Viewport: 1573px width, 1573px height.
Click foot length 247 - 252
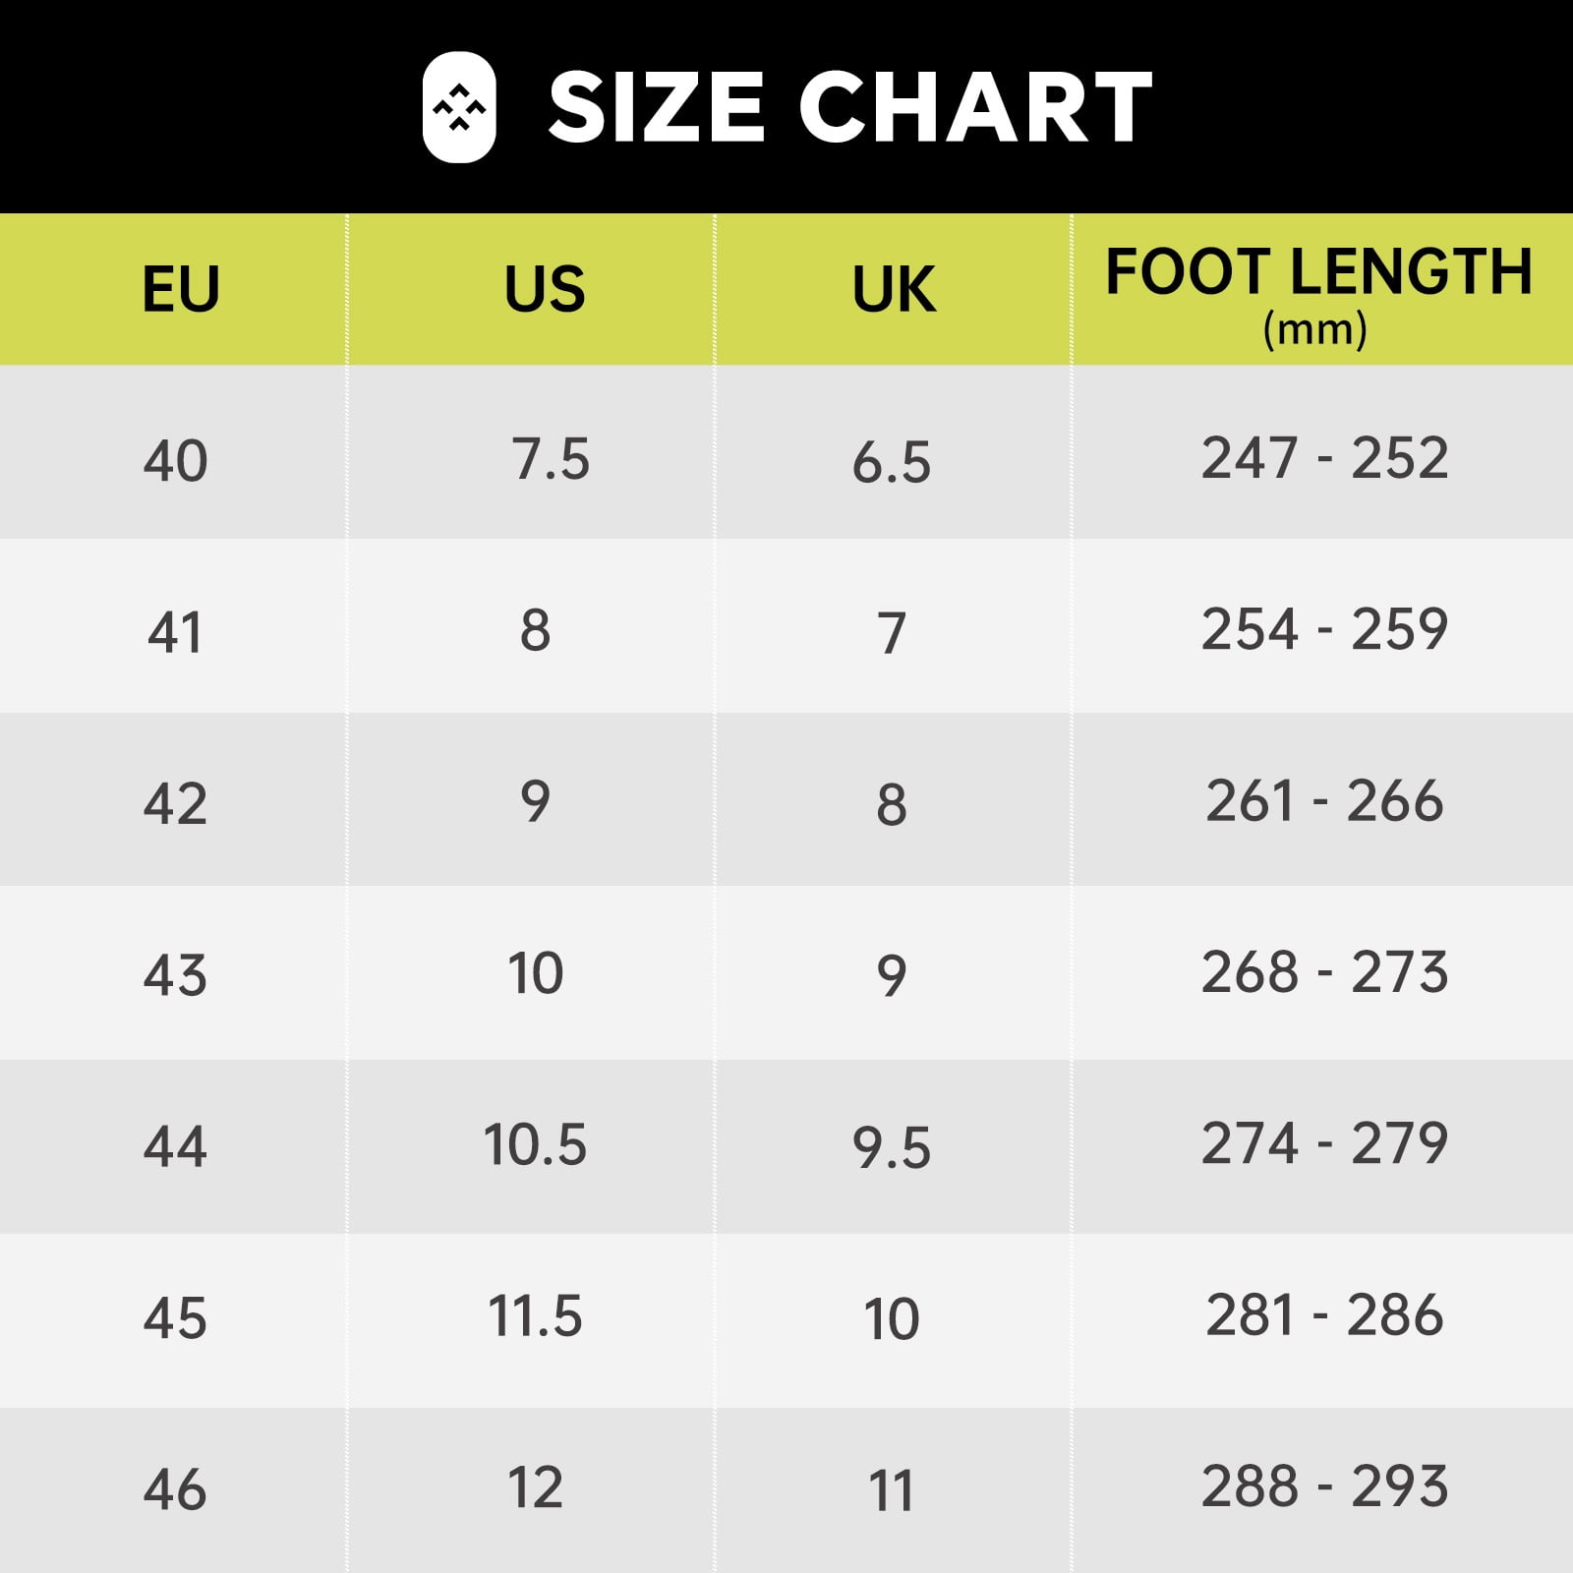click(1324, 457)
